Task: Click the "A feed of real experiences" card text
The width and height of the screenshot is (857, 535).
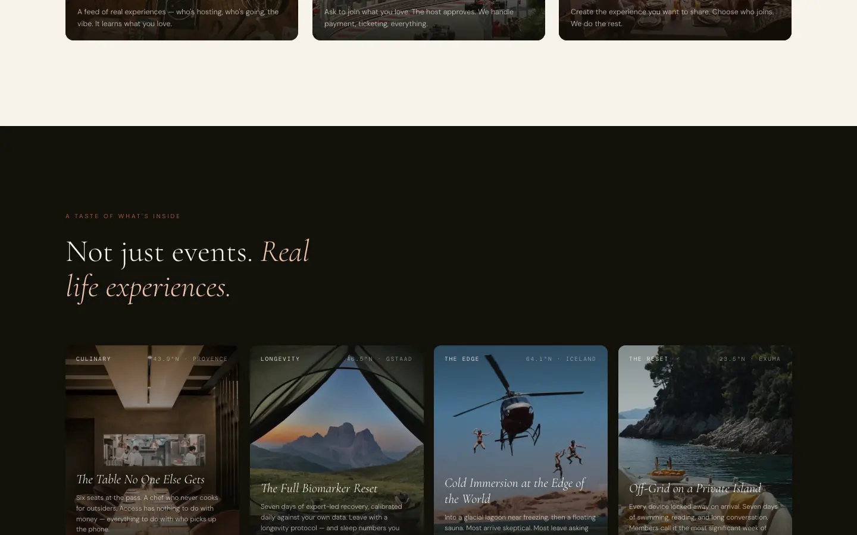Action: click(178, 18)
